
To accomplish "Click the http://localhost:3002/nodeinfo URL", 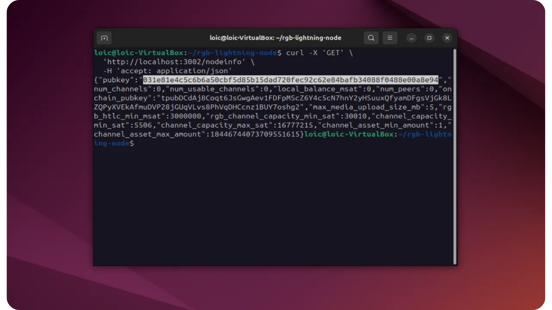I will (x=177, y=62).
